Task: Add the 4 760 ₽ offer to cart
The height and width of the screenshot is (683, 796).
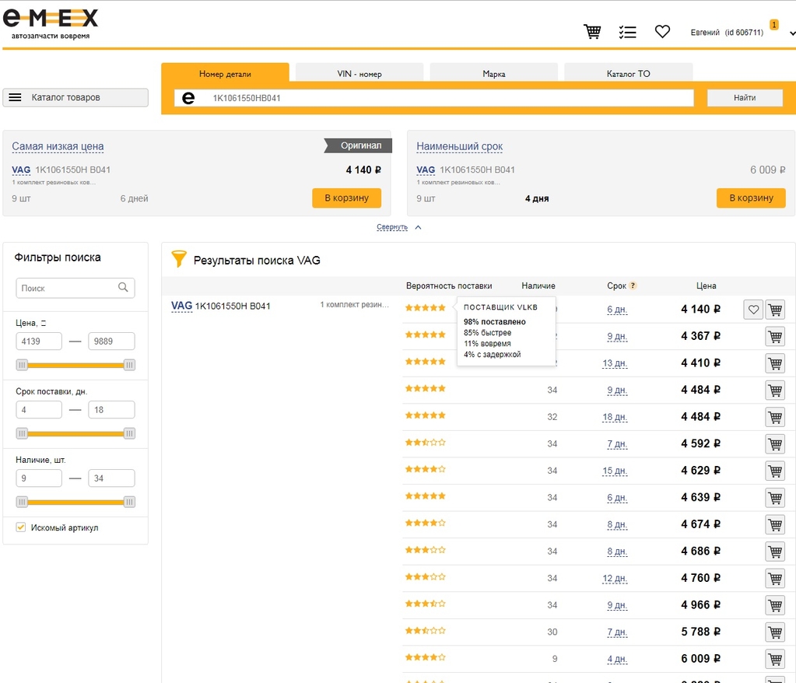Action: tap(775, 578)
